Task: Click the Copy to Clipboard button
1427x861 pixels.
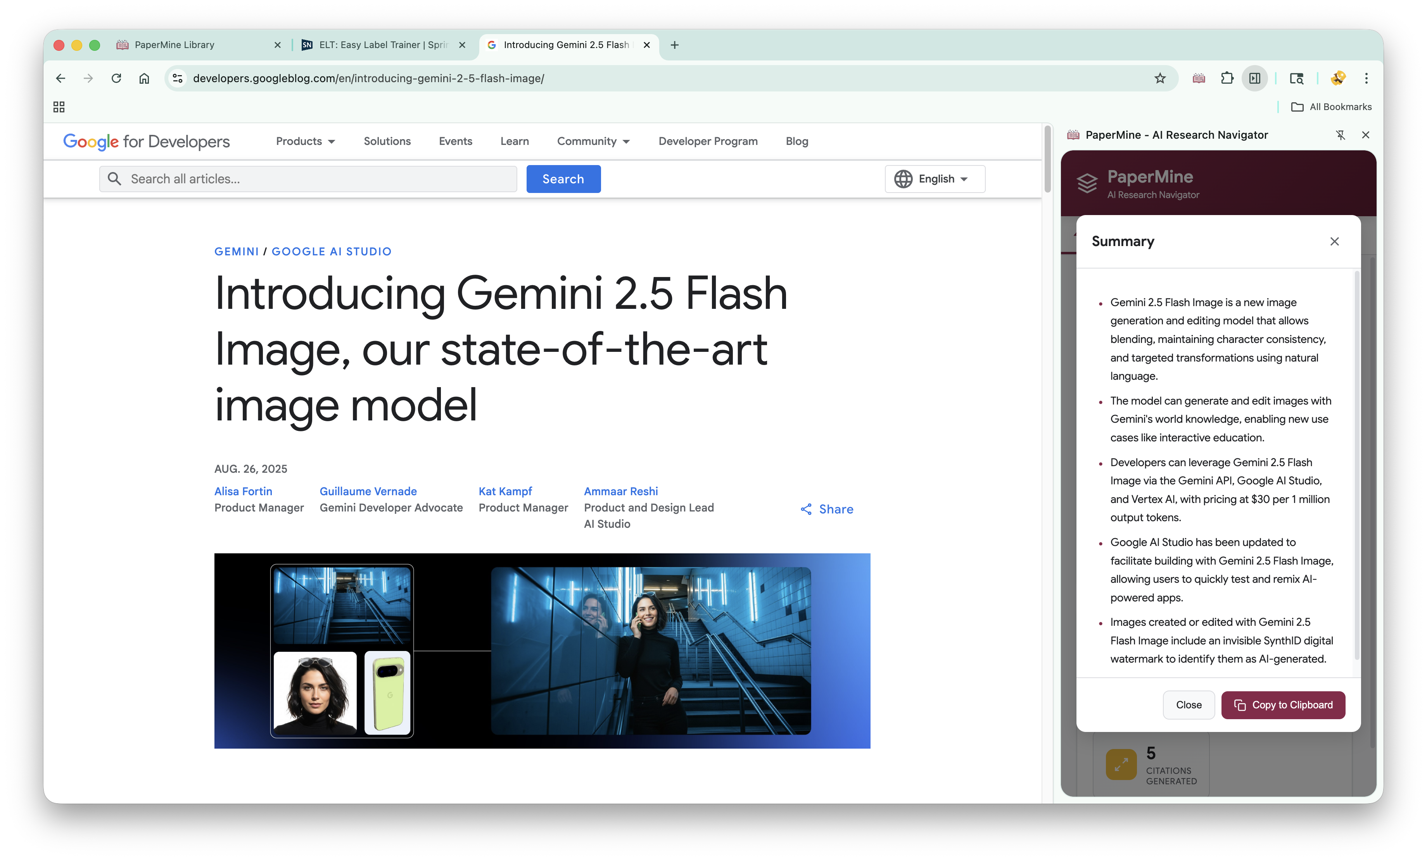Action: pyautogui.click(x=1283, y=705)
